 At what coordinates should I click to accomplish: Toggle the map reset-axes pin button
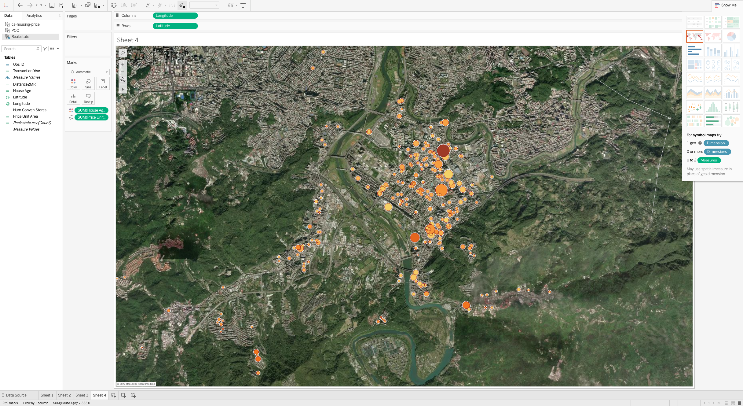(x=123, y=80)
